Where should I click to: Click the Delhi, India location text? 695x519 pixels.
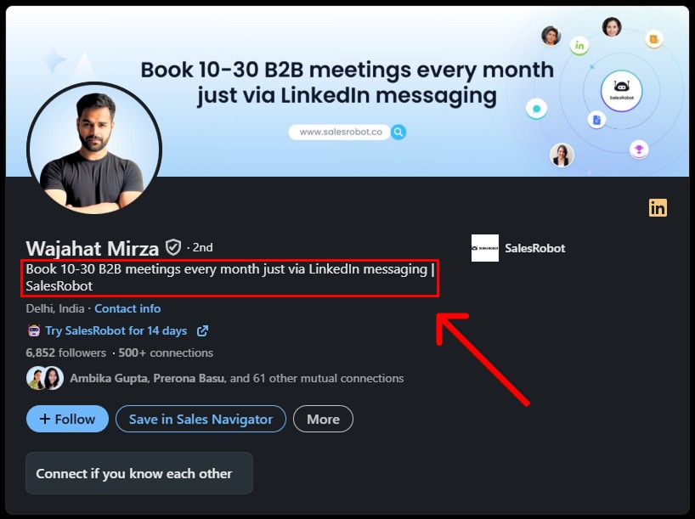point(55,308)
